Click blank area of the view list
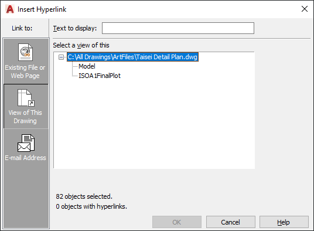 (x=154, y=124)
